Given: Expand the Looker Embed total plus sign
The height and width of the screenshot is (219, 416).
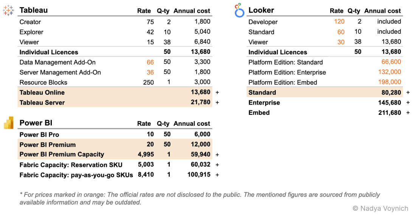Looking at the screenshot, I should tap(408, 113).
